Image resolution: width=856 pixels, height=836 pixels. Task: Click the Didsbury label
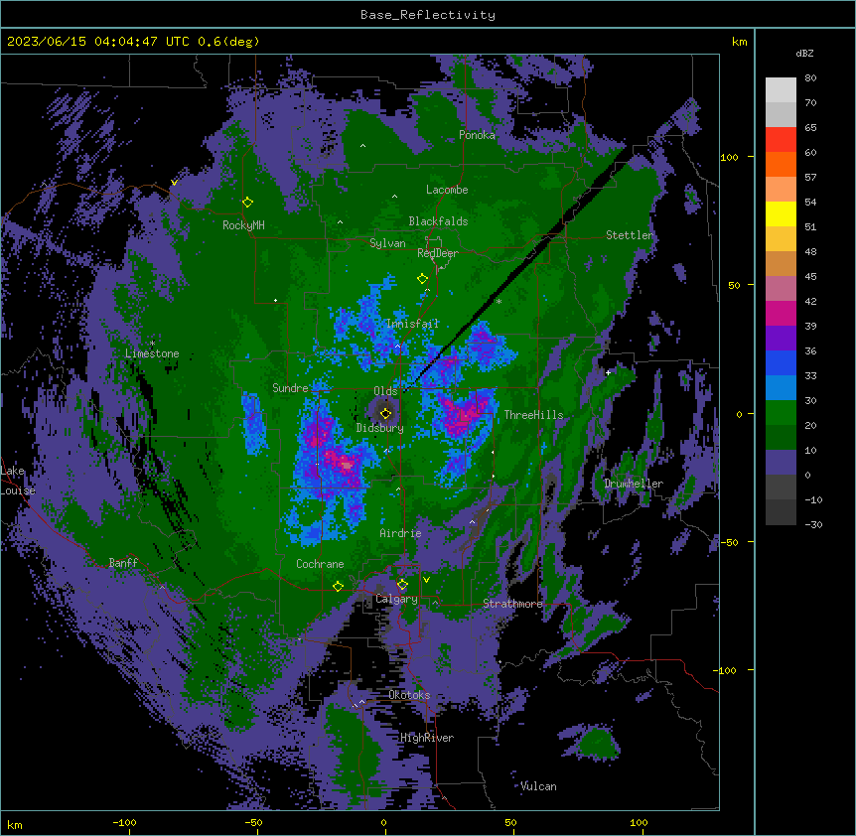pyautogui.click(x=380, y=428)
